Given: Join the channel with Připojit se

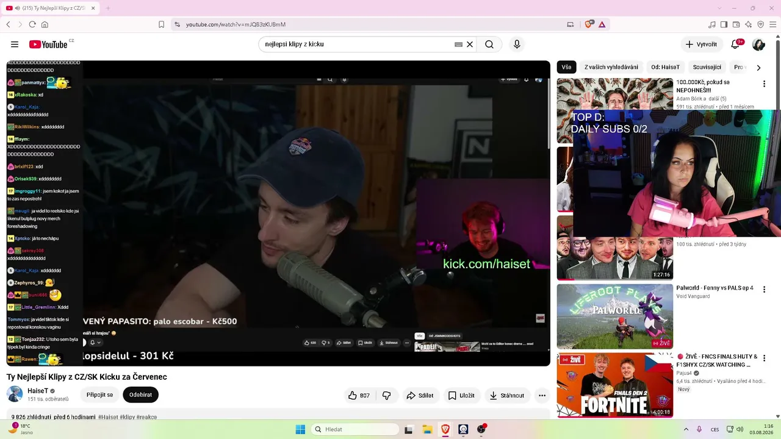Looking at the screenshot, I should 100,394.
